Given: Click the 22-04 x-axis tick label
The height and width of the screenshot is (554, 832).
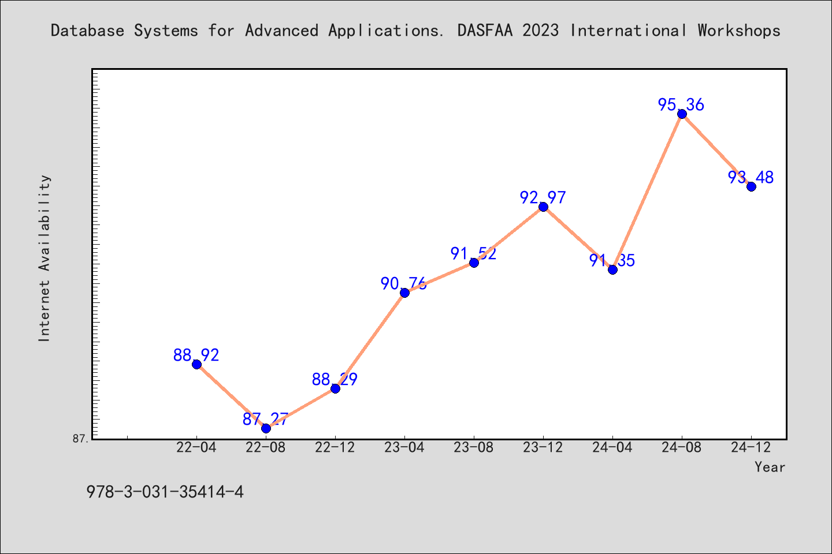Looking at the screenshot, I should click(196, 448).
